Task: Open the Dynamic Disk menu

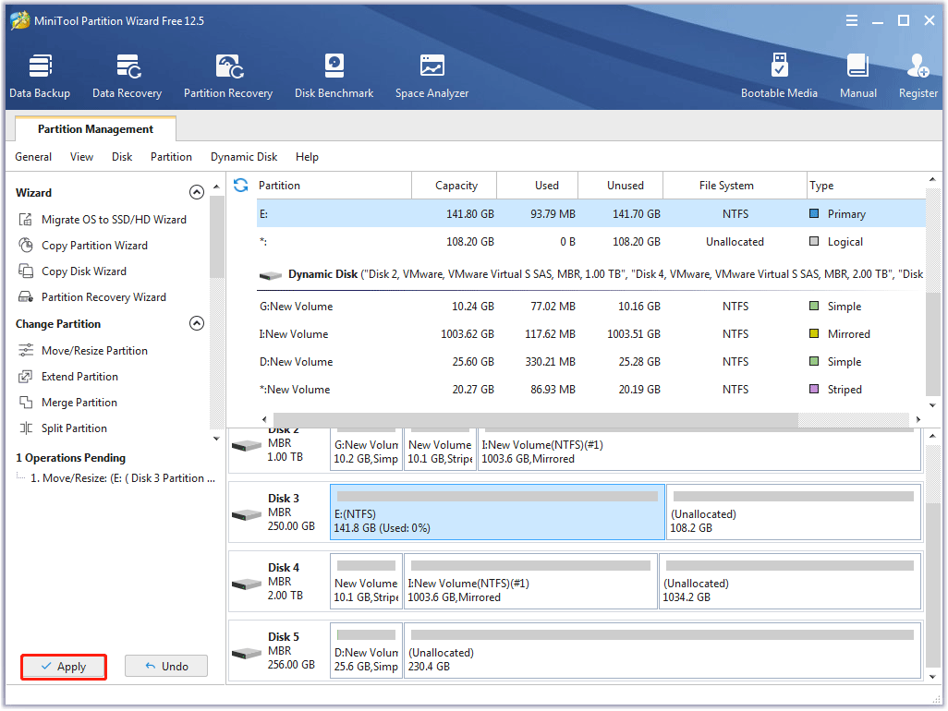Action: (244, 157)
